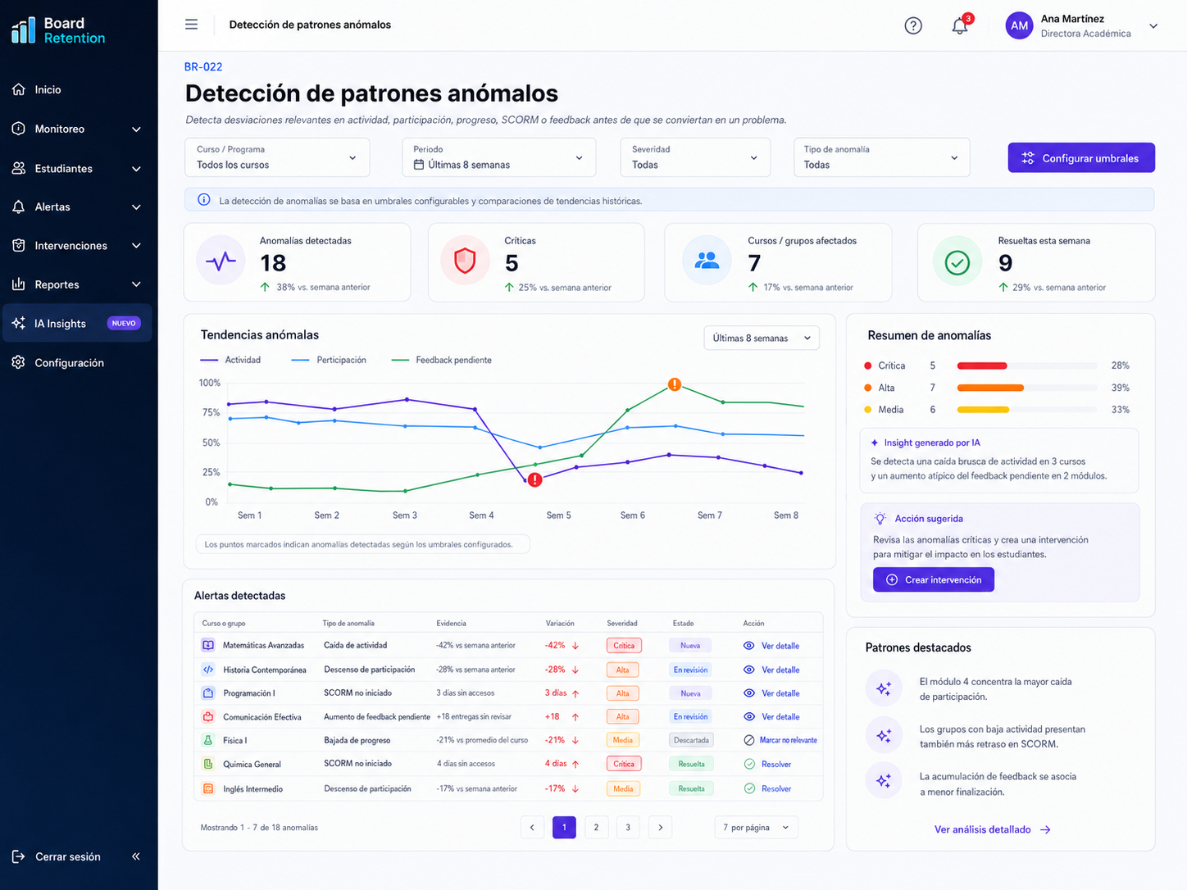Click the red anomaly marker on Actividad line
The height and width of the screenshot is (890, 1187).
(x=534, y=480)
